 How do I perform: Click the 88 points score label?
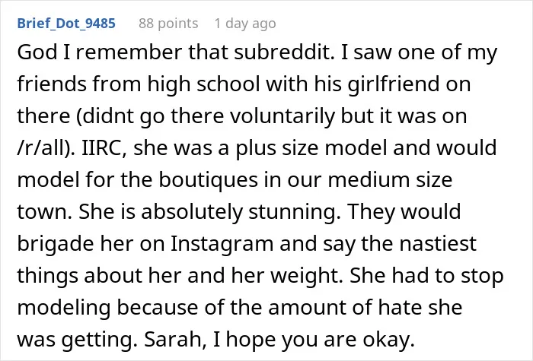click(168, 24)
